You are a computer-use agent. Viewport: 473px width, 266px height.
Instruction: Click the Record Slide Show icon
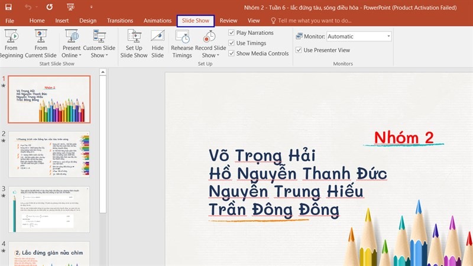click(x=209, y=36)
